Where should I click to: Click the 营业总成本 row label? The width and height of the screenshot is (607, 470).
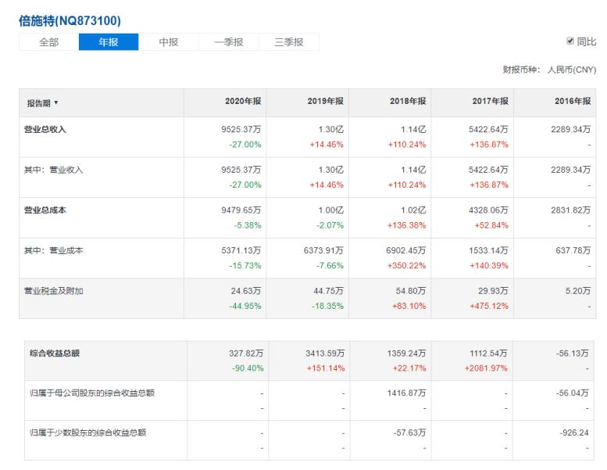tap(45, 210)
